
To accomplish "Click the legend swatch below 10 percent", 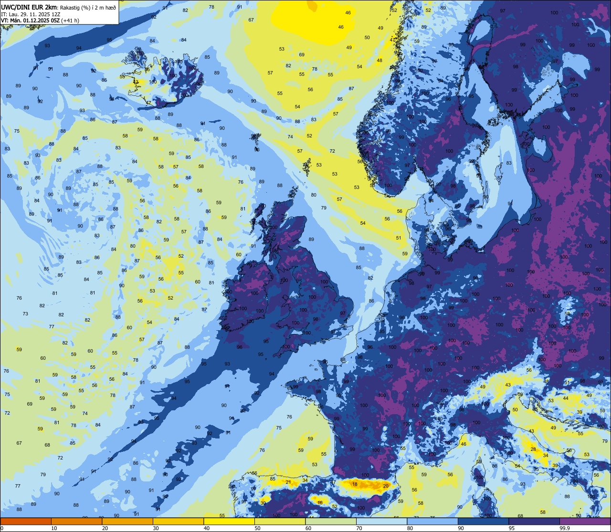I will (x=26, y=521).
